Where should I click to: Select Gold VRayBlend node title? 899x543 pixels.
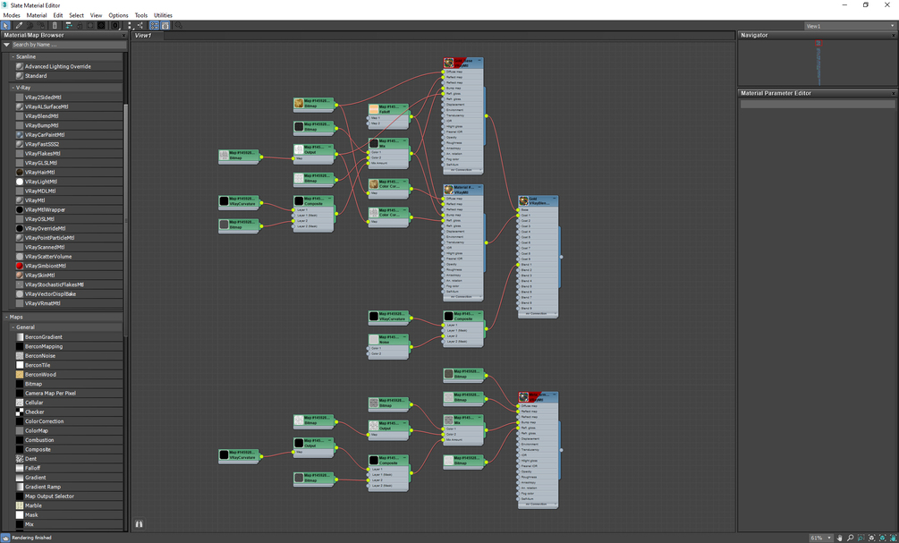coord(538,200)
